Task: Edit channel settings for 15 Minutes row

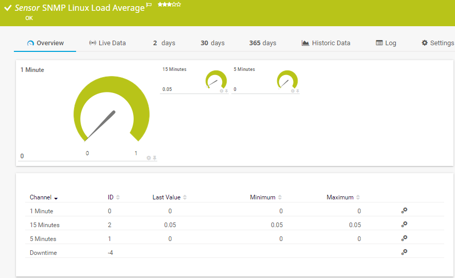Action: tap(404, 225)
